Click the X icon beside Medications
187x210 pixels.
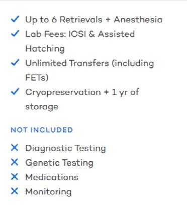pyautogui.click(x=15, y=176)
